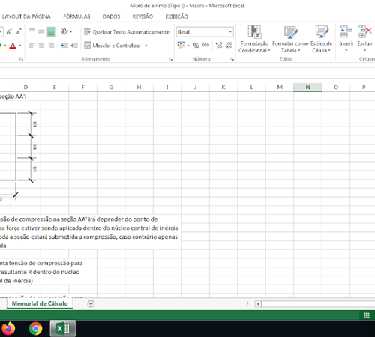
Task: Toggle Quebrar Texto Automaticamente
Action: (127, 32)
